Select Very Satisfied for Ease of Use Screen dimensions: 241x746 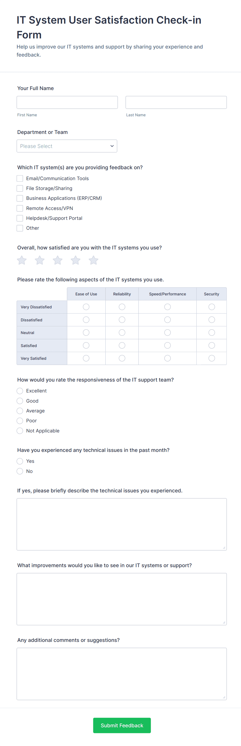click(86, 358)
